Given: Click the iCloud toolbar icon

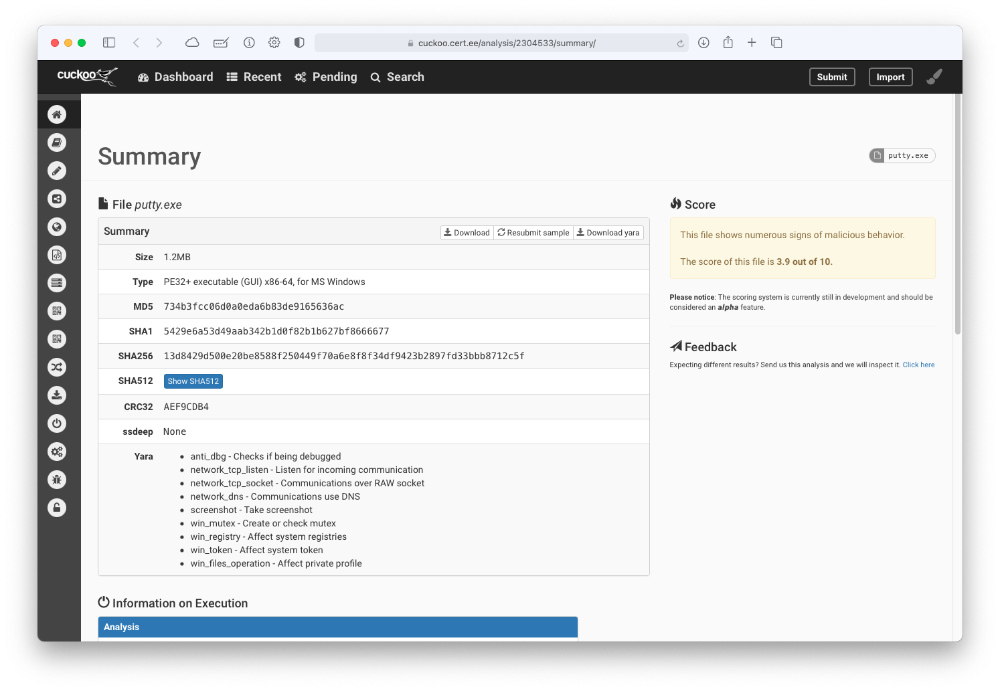Looking at the screenshot, I should coord(192,43).
